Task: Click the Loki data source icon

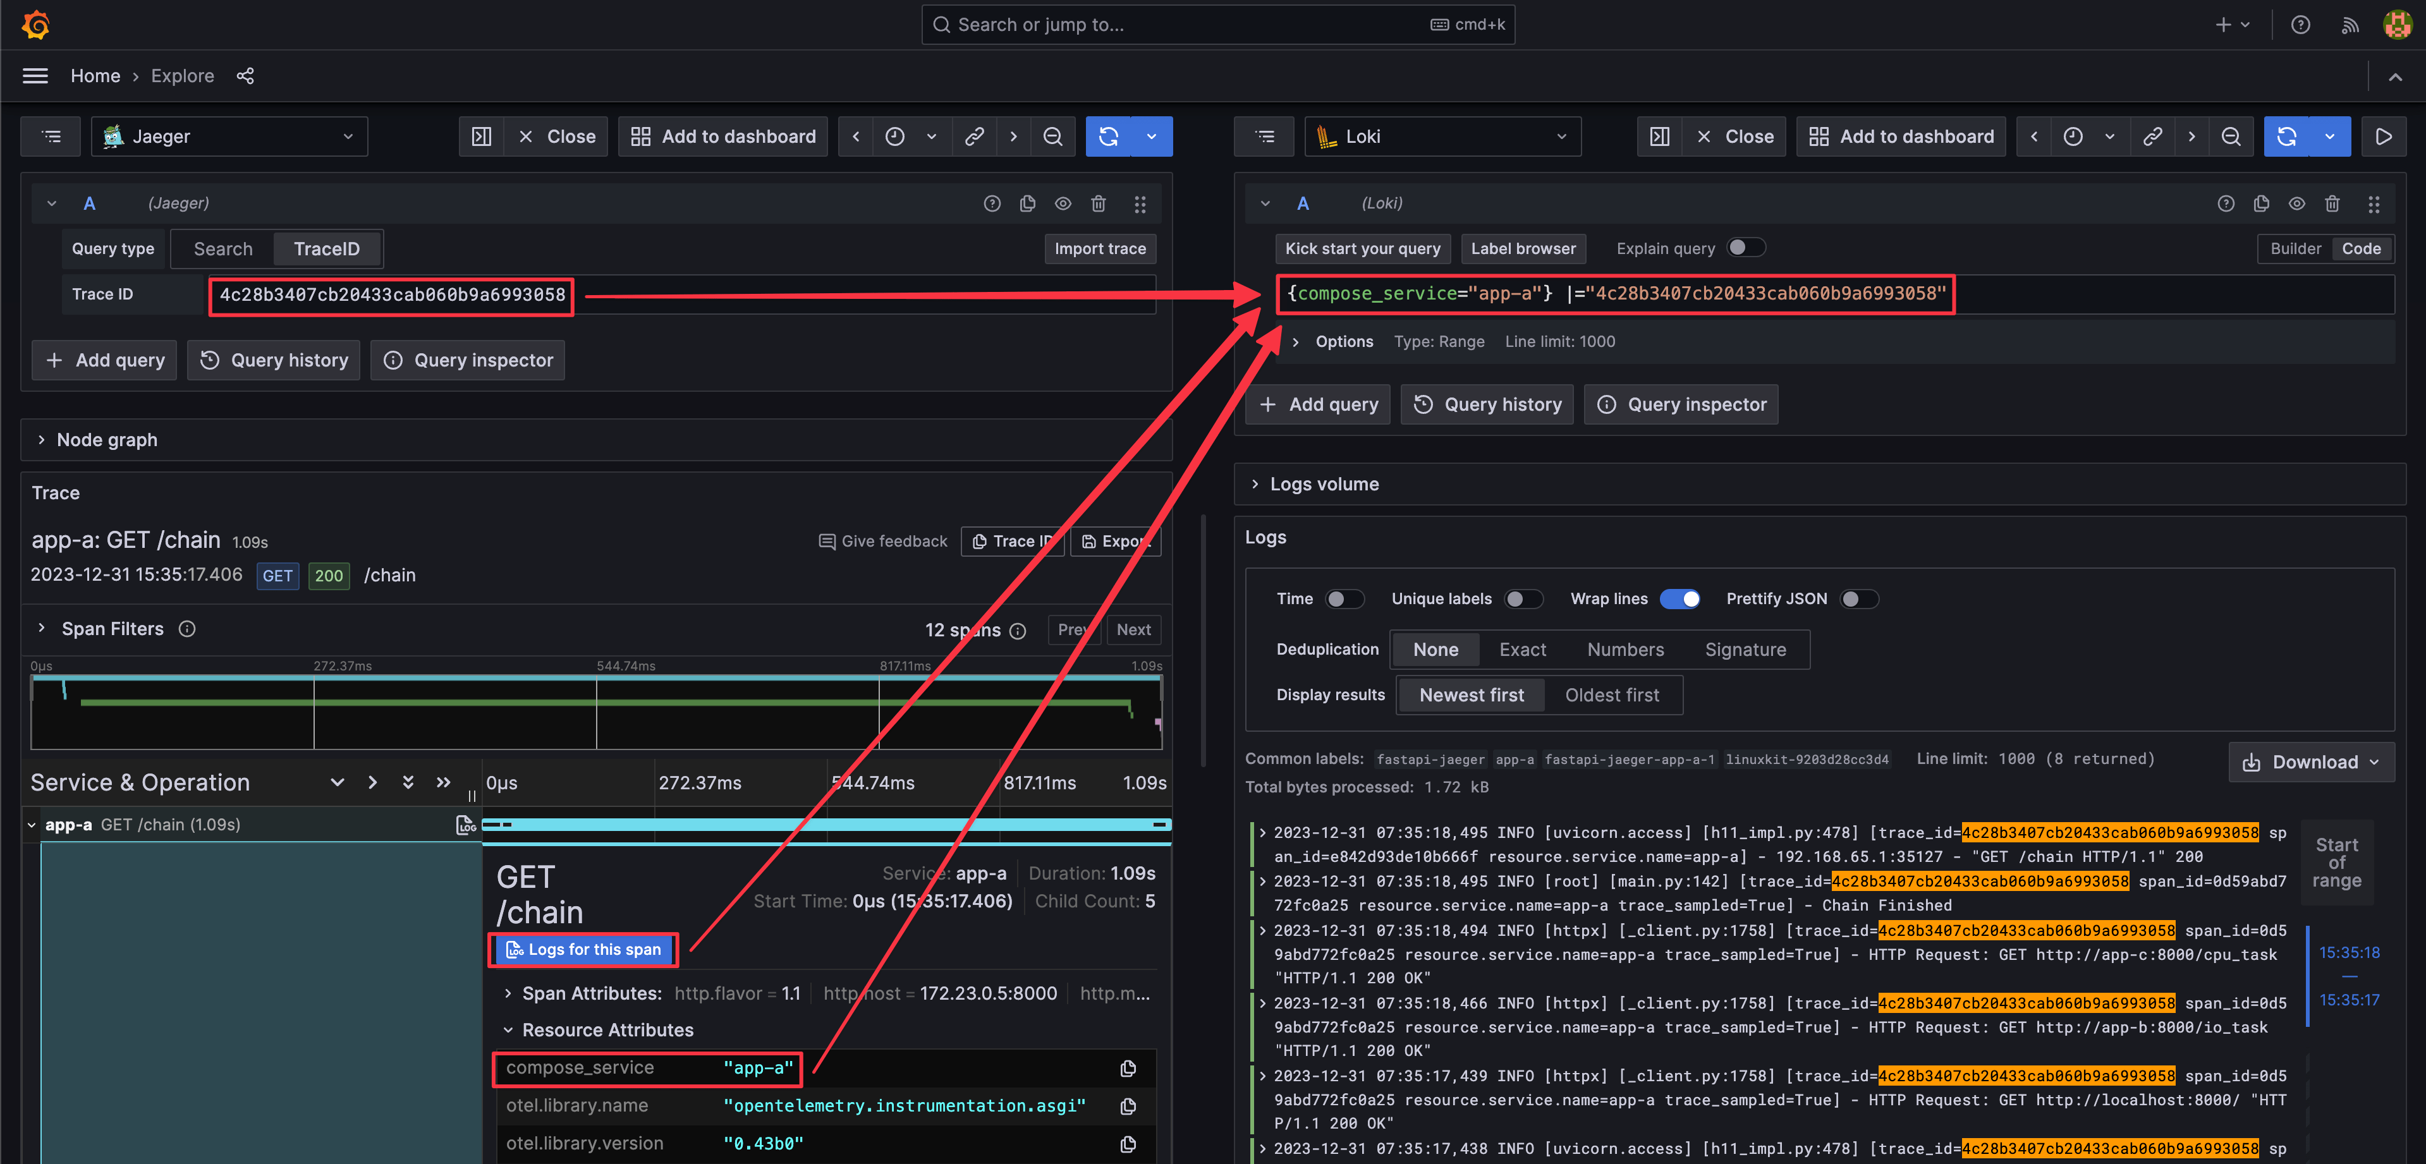Action: 1327,136
